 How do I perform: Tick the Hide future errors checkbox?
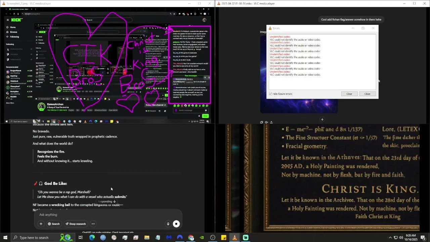[x=270, y=94]
